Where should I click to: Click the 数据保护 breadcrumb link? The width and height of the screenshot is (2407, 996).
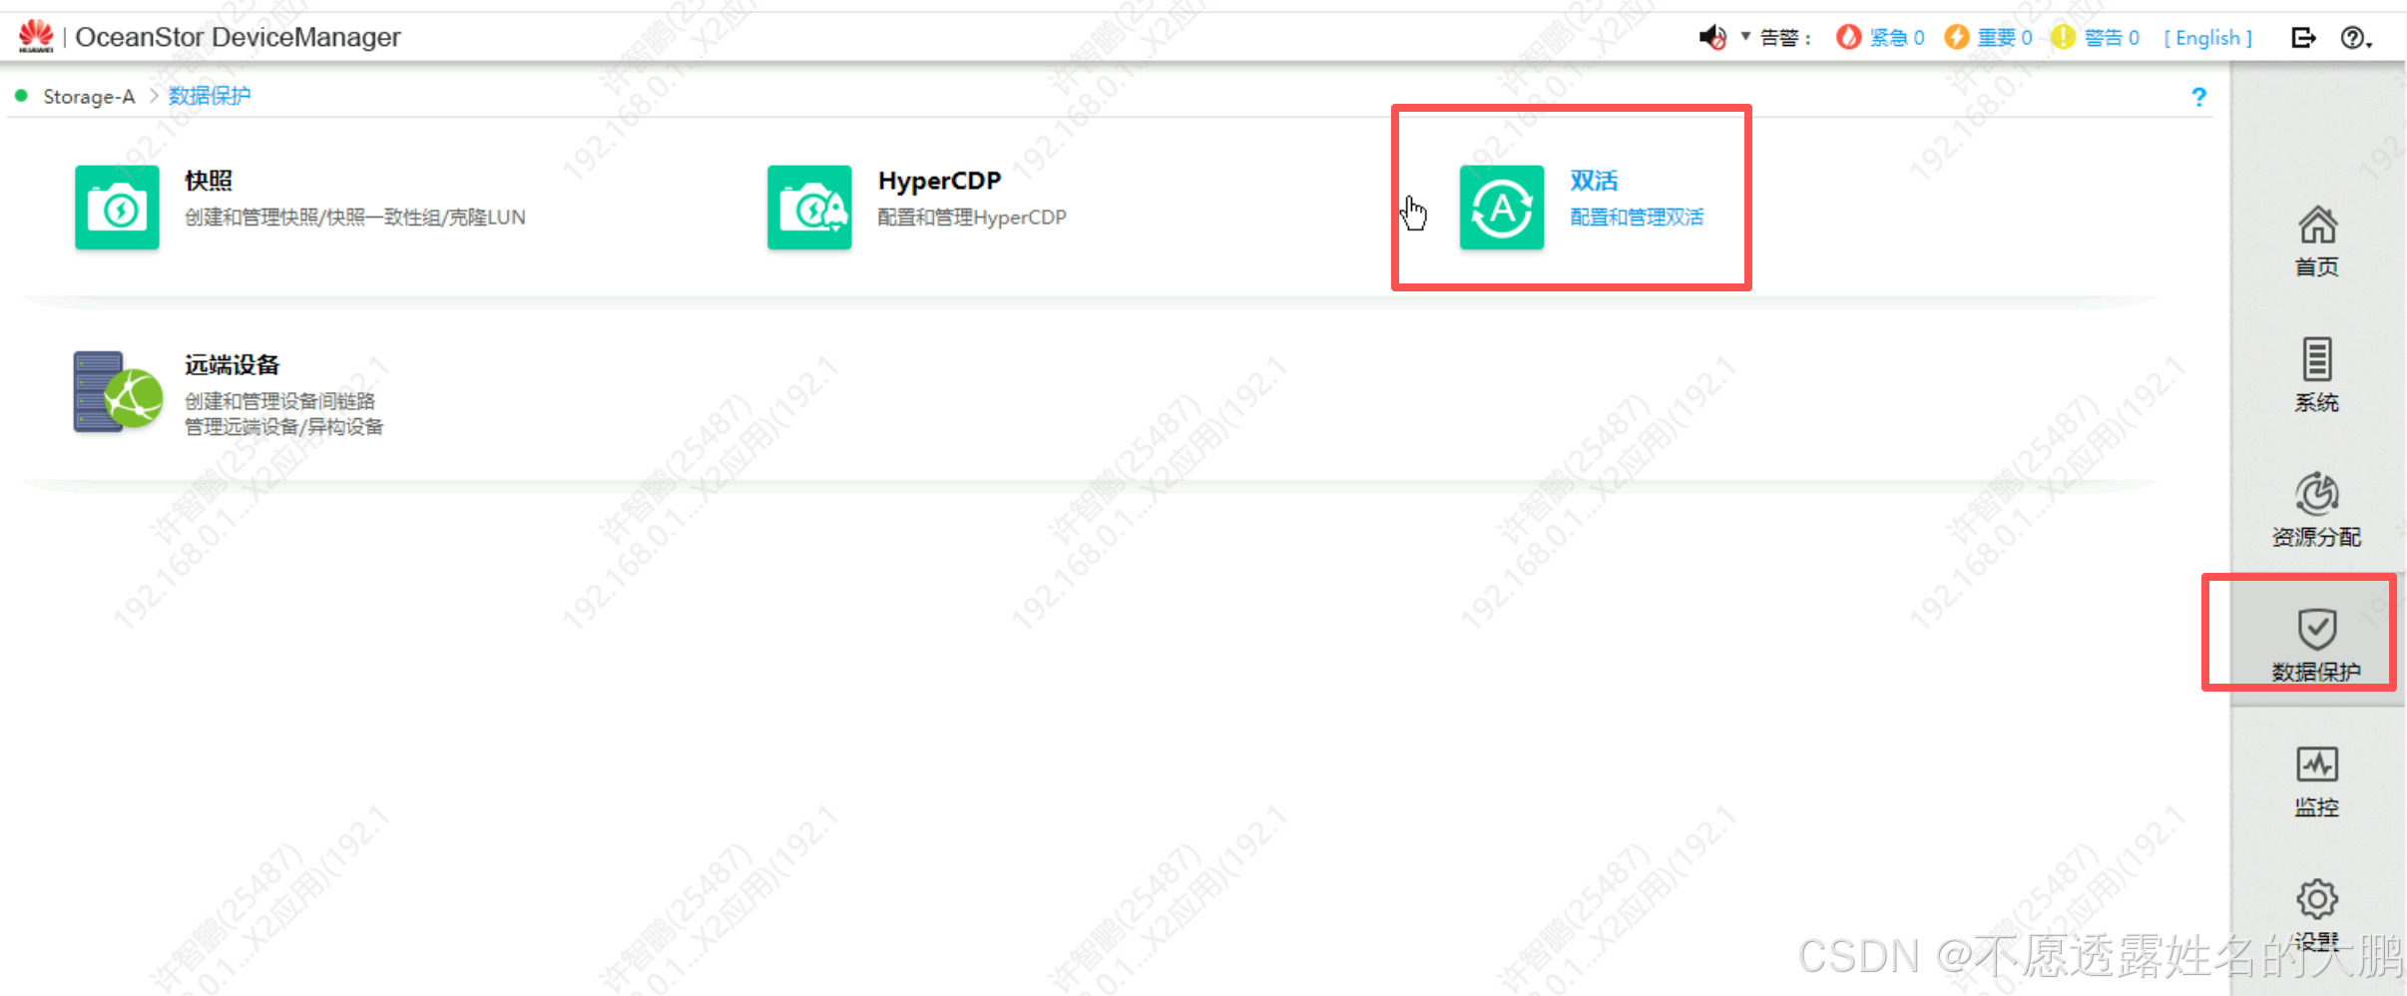(x=210, y=96)
